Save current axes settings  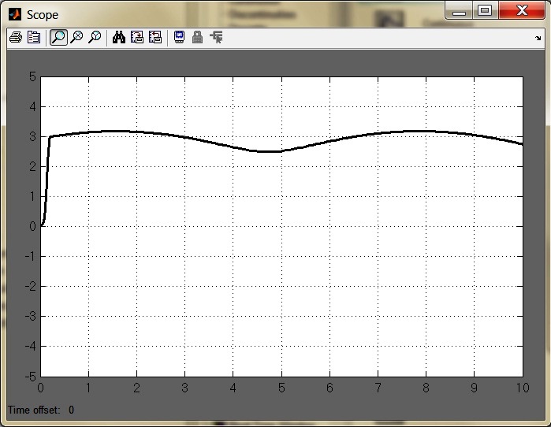click(x=137, y=37)
